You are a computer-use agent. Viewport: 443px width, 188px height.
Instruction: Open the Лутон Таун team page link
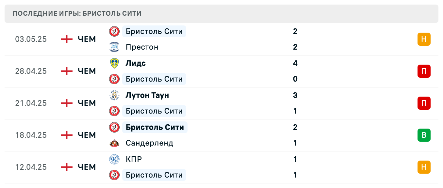pos(147,95)
